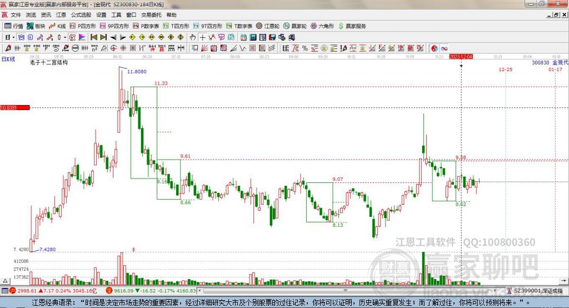Image resolution: width=569 pixels, height=308 pixels.
Task: Click the 300830 金现代 stock name
Action: [x=550, y=62]
